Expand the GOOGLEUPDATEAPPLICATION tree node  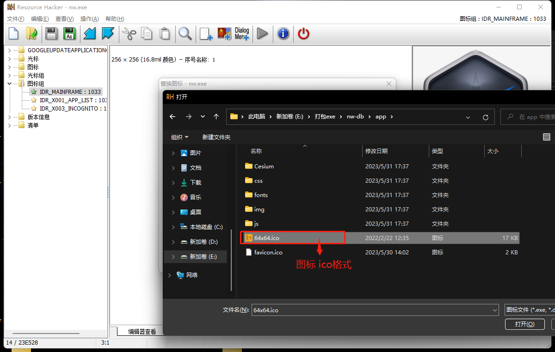pyautogui.click(x=10, y=50)
